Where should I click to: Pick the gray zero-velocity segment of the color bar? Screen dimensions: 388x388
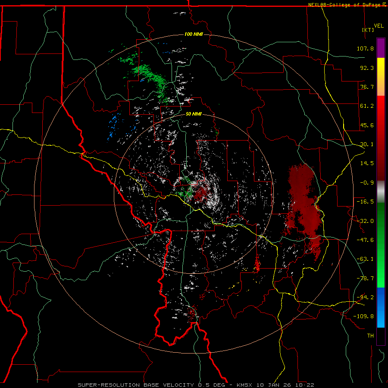tap(381, 192)
